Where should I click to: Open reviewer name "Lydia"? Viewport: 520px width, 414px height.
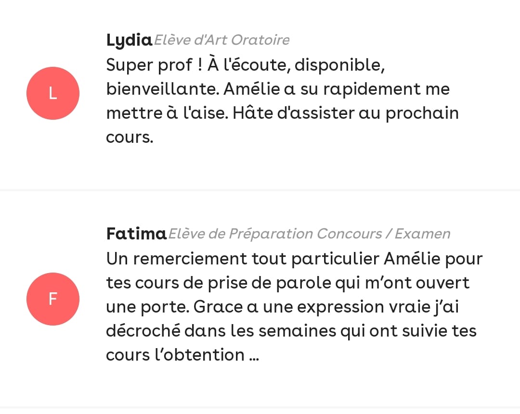point(129,40)
